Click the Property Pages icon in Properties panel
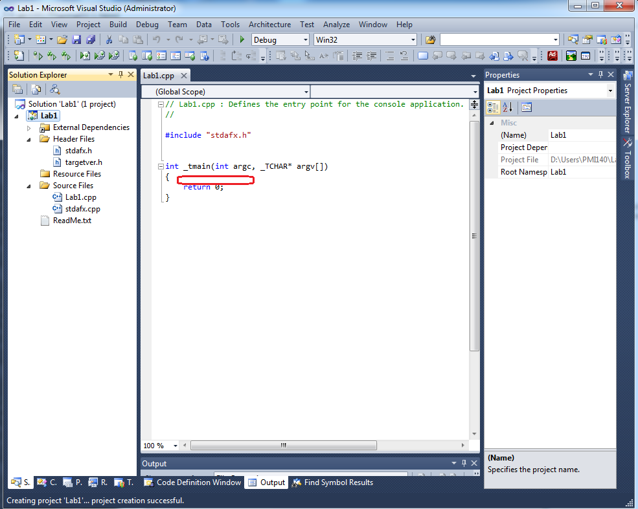Image resolution: width=638 pixels, height=509 pixels. pos(526,107)
